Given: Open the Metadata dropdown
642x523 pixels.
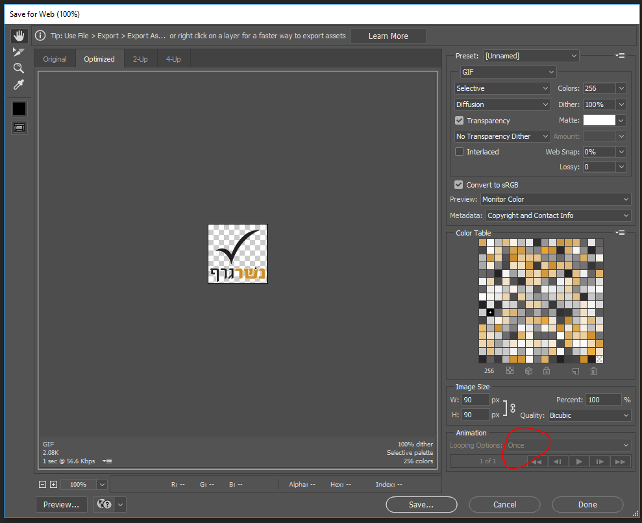Looking at the screenshot, I should pos(558,215).
